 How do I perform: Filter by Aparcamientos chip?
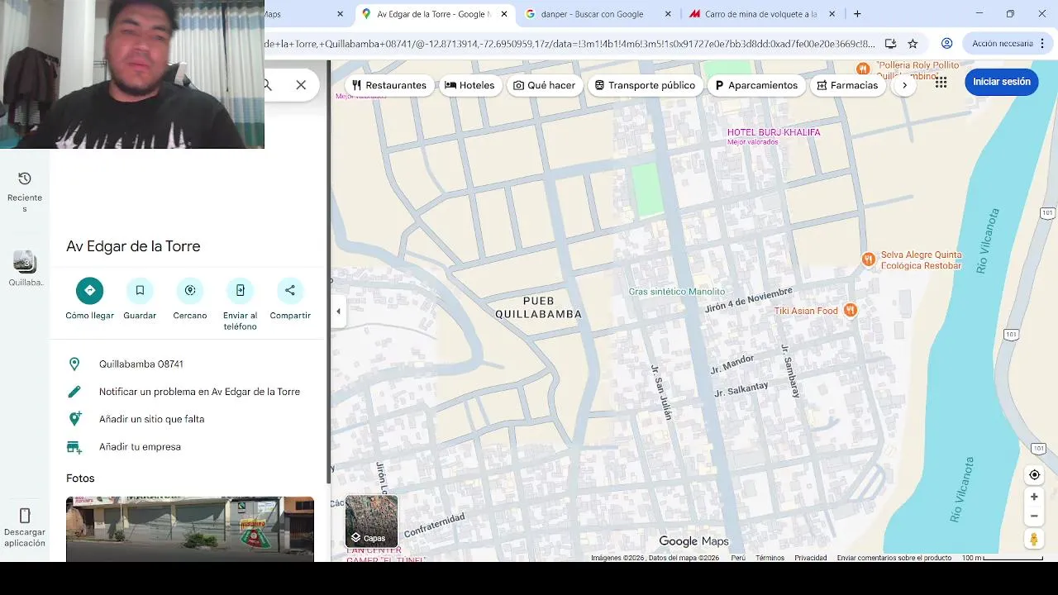pos(756,85)
